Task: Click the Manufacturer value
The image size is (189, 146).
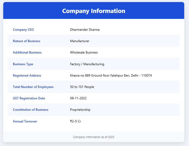Action: click(x=80, y=41)
